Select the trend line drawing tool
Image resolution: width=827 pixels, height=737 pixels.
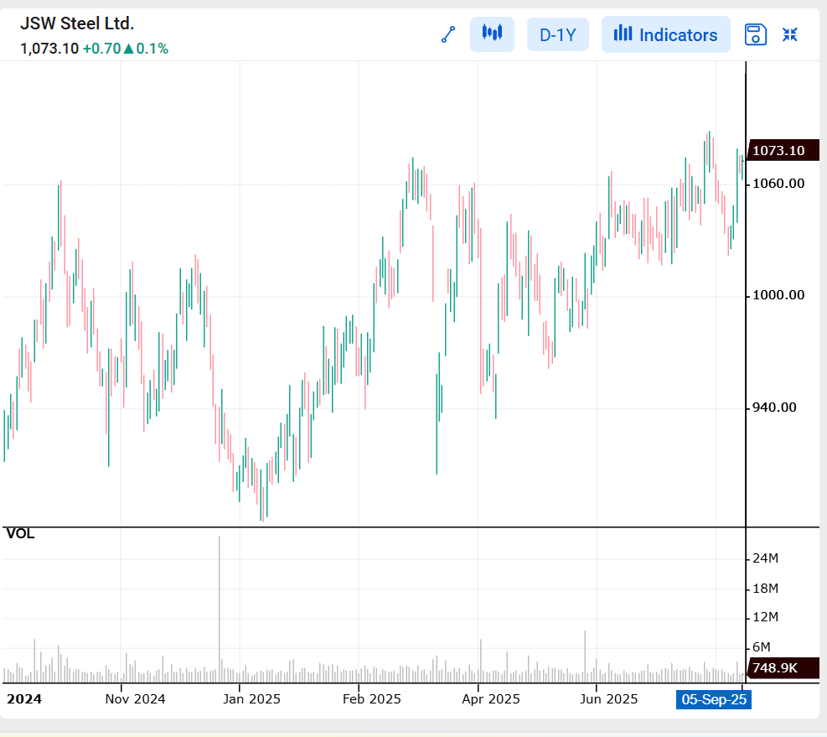click(447, 35)
